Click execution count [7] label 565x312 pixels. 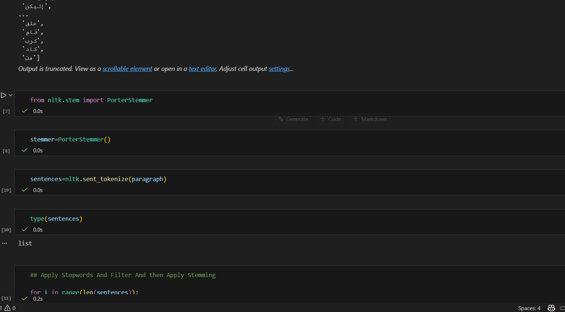[6, 111]
